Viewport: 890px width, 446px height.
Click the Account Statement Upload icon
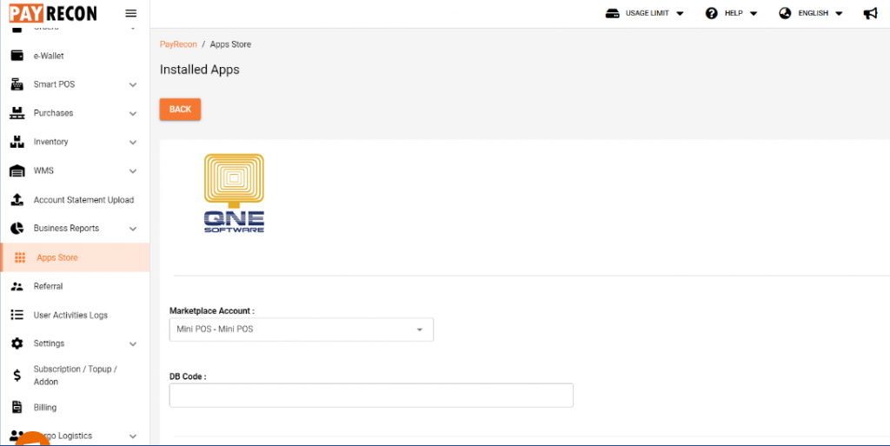point(17,200)
